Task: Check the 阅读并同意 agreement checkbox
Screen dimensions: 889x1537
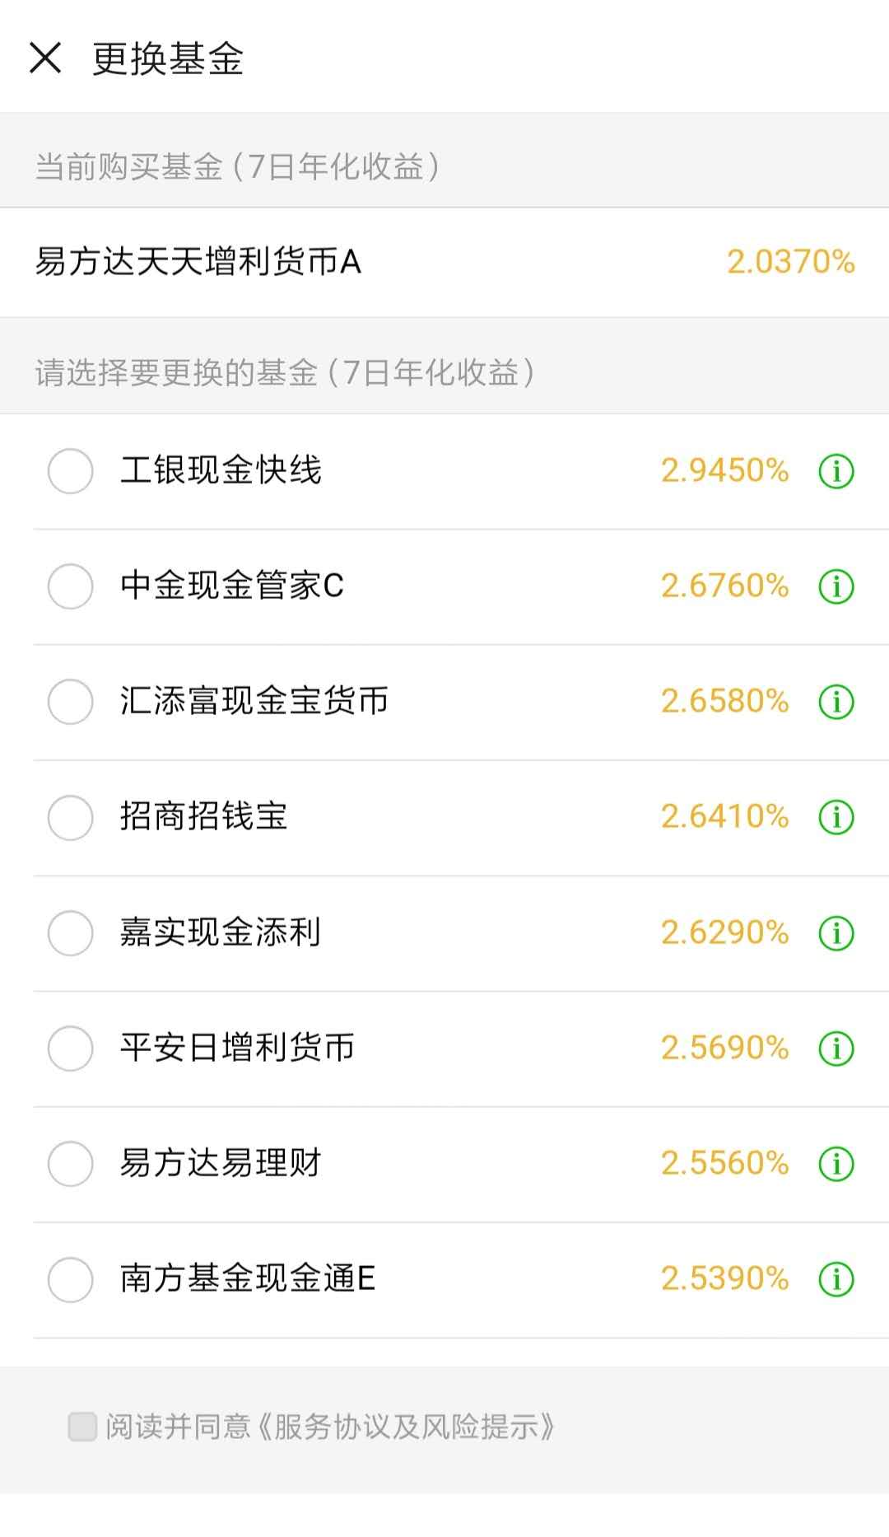Action: click(82, 1427)
